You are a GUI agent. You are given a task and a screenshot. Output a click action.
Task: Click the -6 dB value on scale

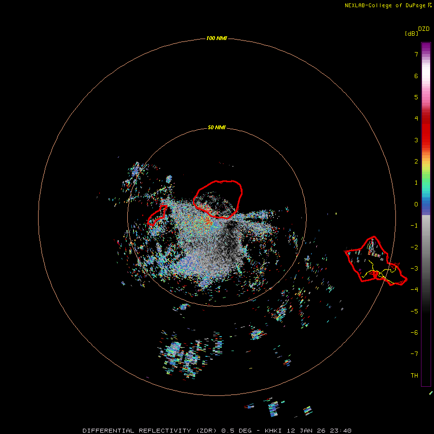pyautogui.click(x=414, y=333)
